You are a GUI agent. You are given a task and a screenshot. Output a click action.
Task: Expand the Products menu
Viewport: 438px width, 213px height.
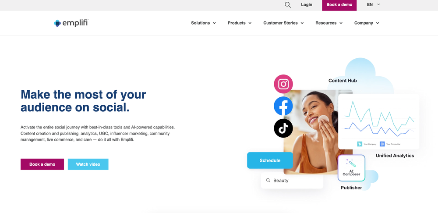click(x=240, y=23)
